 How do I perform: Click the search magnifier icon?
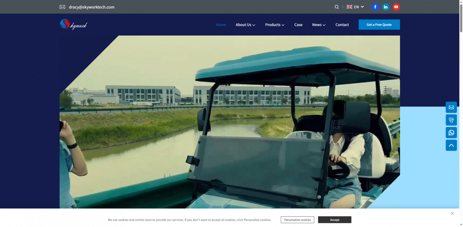pos(337,7)
